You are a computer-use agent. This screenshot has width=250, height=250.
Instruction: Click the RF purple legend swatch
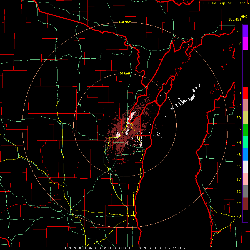[245, 31]
